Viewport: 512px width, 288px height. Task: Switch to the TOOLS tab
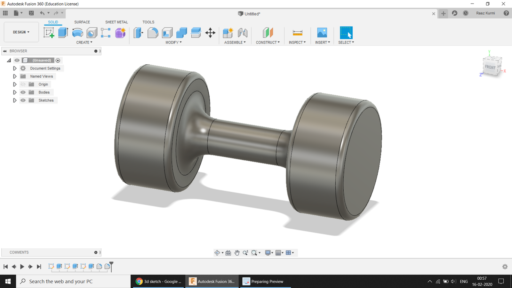point(148,22)
